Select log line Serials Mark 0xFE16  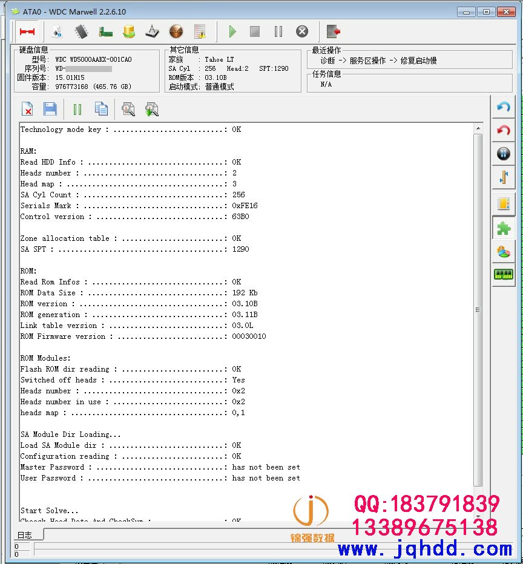point(139,205)
